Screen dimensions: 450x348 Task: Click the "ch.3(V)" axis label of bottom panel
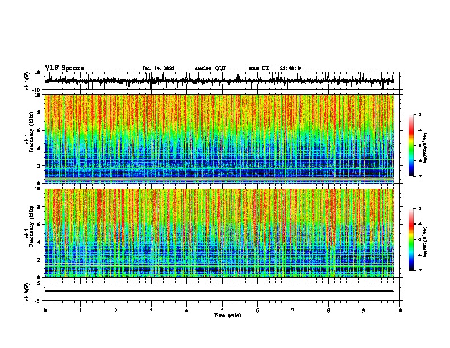coord(27,292)
